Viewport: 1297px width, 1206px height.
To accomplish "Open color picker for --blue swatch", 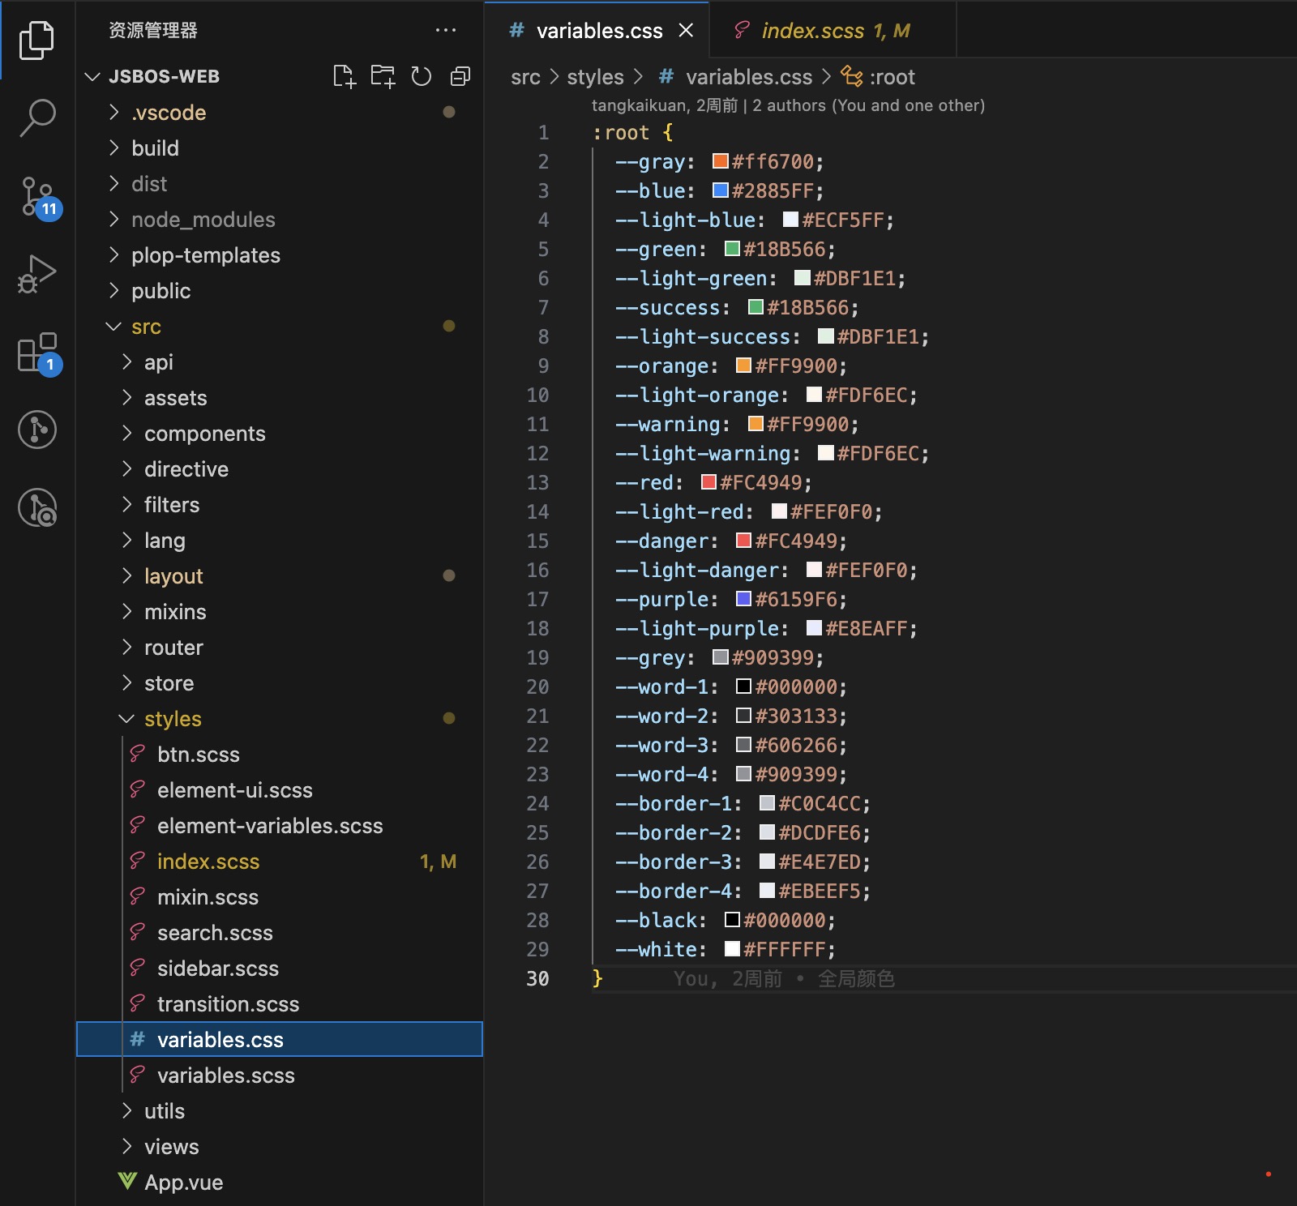I will coord(720,190).
